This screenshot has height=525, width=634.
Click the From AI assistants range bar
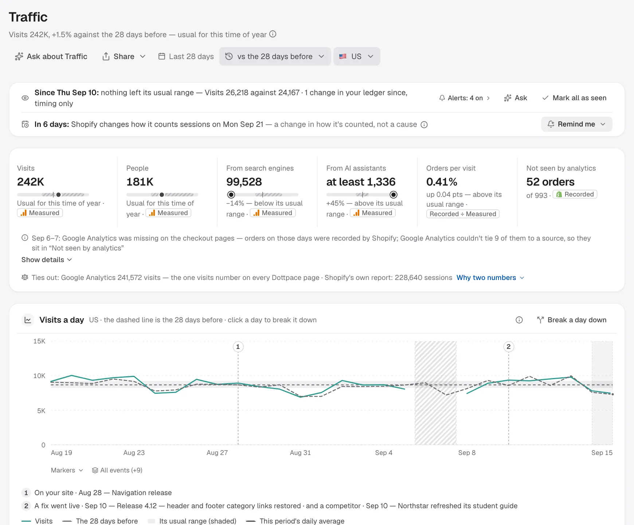[362, 195]
